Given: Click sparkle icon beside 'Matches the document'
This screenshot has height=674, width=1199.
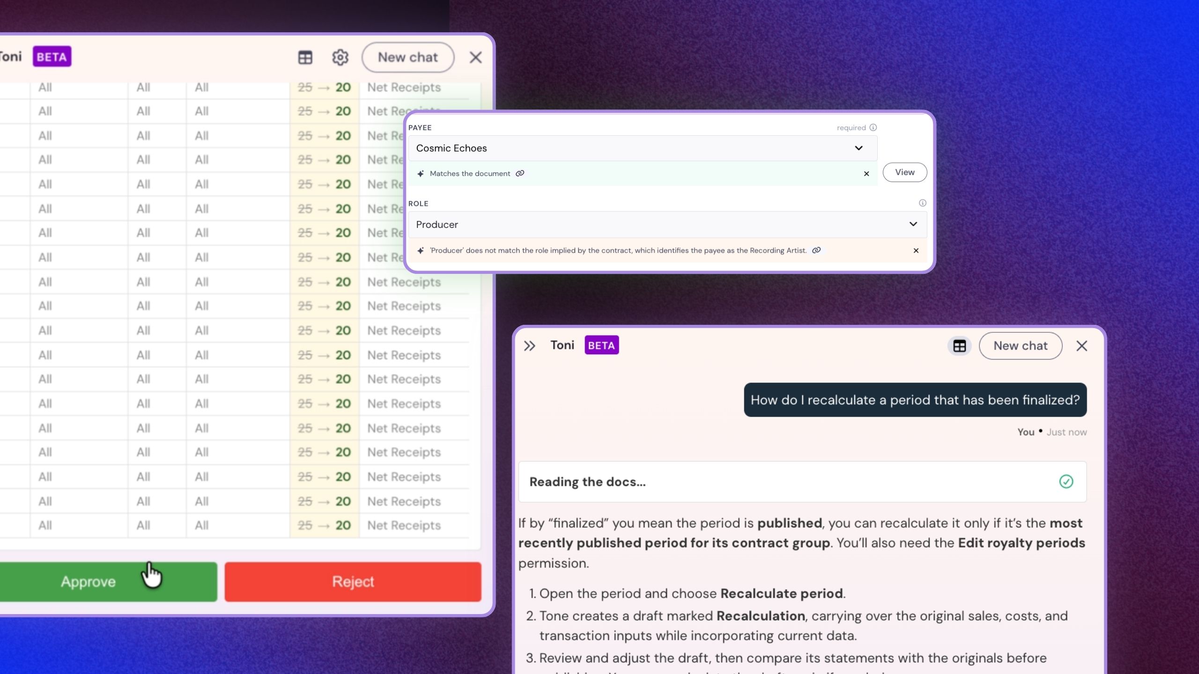Looking at the screenshot, I should tap(421, 173).
